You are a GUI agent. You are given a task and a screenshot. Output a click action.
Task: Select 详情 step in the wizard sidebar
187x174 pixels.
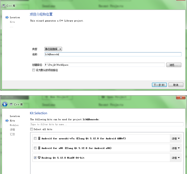pos(12,129)
